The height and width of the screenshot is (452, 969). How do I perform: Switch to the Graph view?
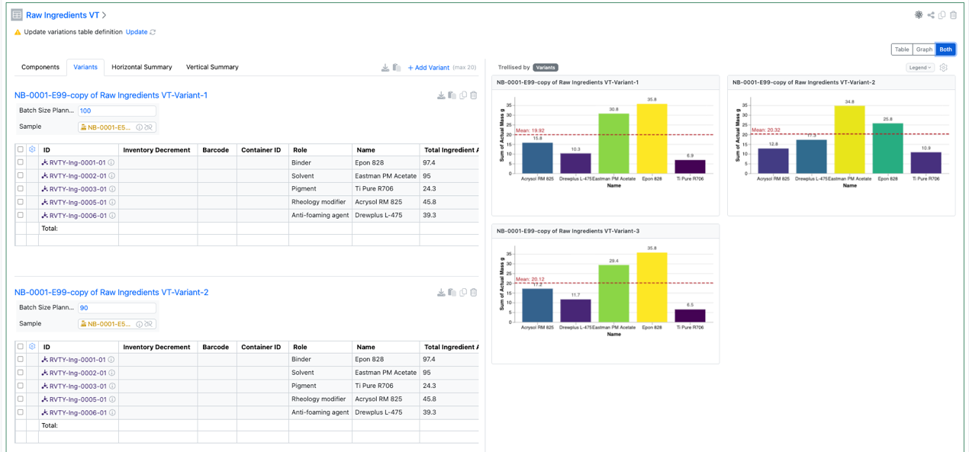pyautogui.click(x=924, y=50)
